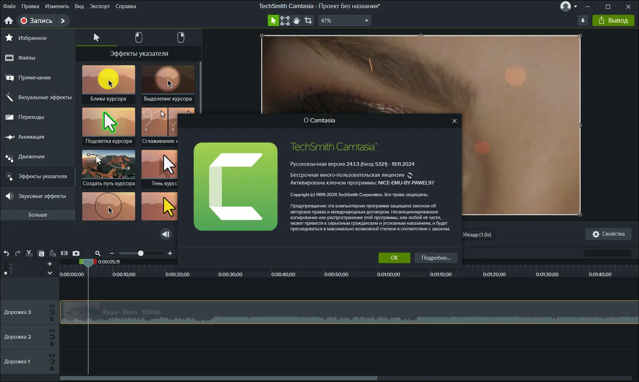Activate the crop tool
Viewport: 639px width, 382px height.
click(308, 21)
